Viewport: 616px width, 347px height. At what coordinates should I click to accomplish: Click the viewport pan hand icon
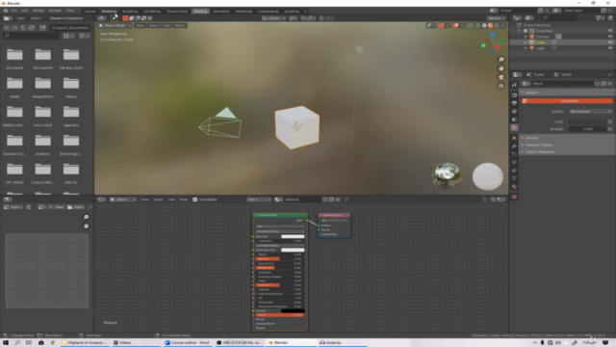click(500, 68)
